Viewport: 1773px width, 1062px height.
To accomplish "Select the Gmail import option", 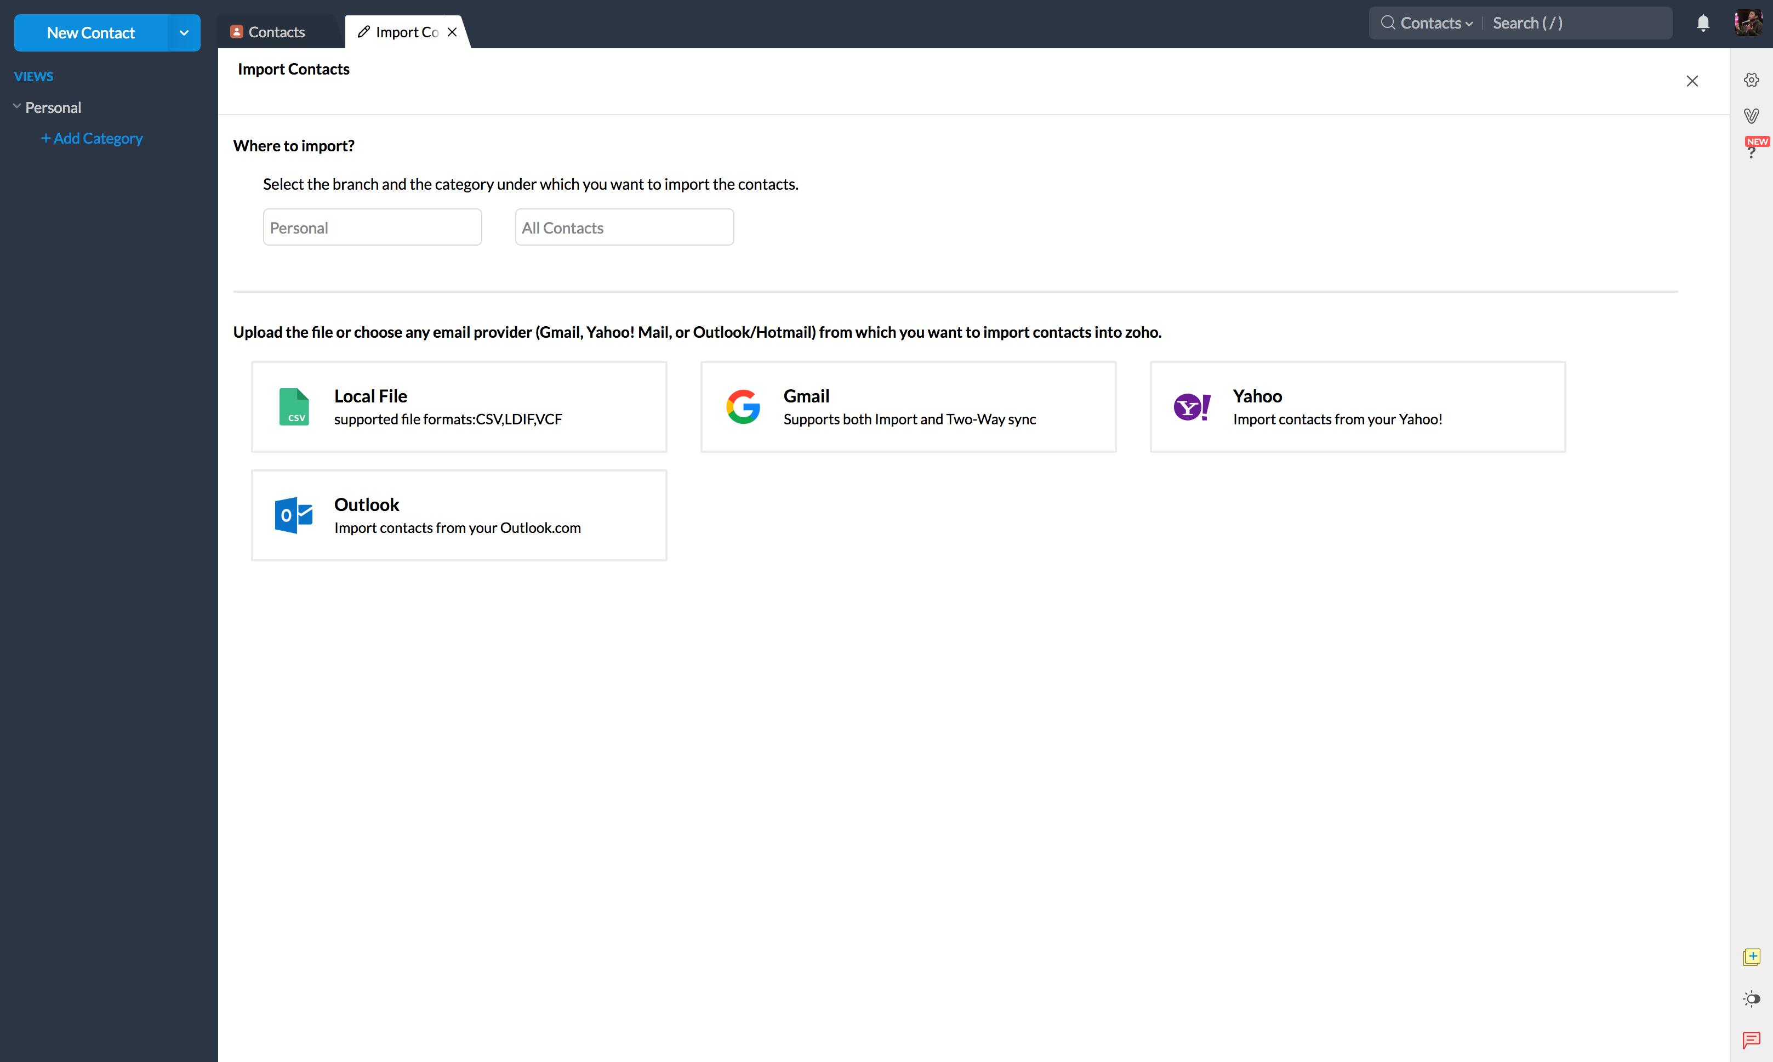I will (x=909, y=406).
